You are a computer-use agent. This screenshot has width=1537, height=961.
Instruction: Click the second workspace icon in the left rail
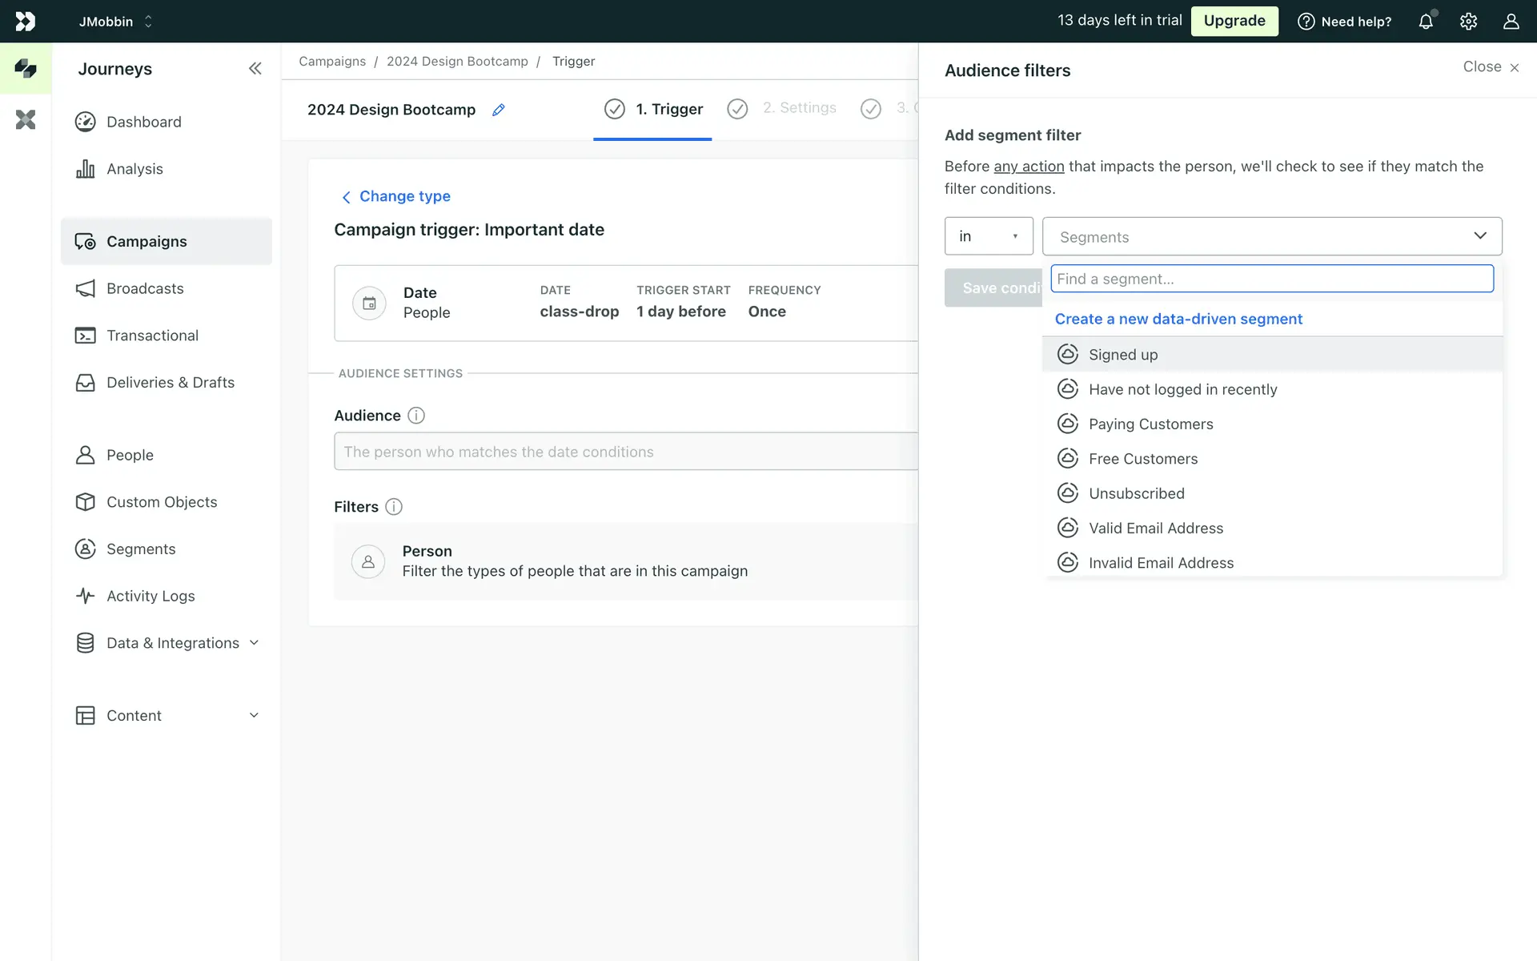click(26, 120)
